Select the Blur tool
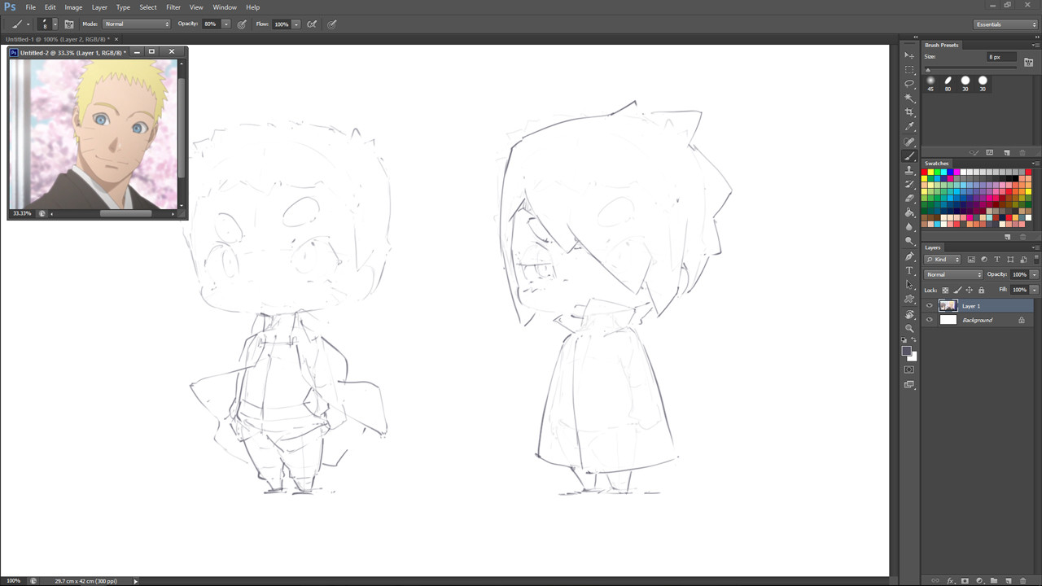Viewport: 1042px width, 586px height. click(909, 227)
